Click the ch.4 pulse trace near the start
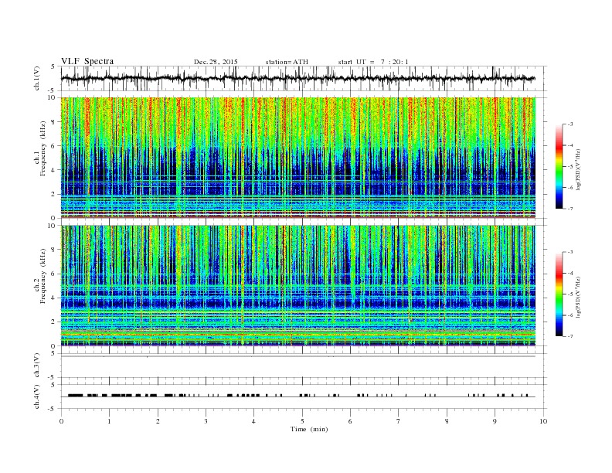Viewport: 612px width, 473px height. (75, 396)
